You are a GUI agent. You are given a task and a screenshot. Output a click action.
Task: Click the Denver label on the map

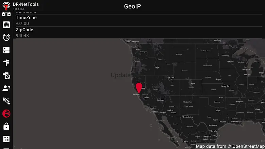pyautogui.click(x=193, y=83)
